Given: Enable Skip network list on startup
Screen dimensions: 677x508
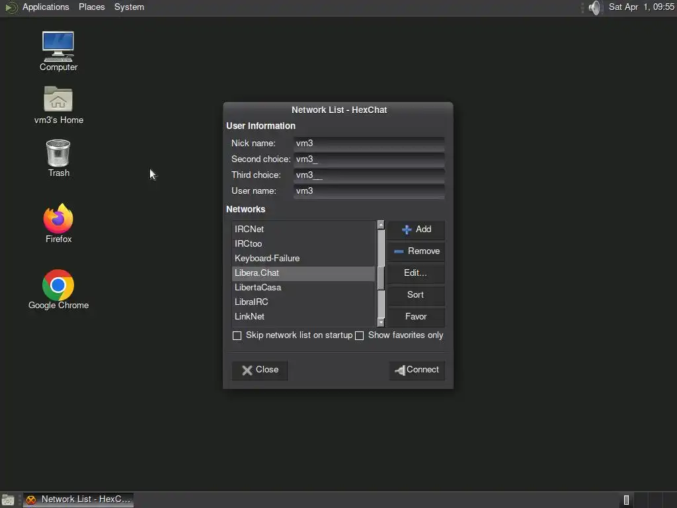Looking at the screenshot, I should [x=237, y=335].
